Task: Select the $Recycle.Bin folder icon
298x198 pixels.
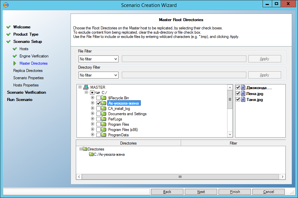Action: tap(104, 98)
